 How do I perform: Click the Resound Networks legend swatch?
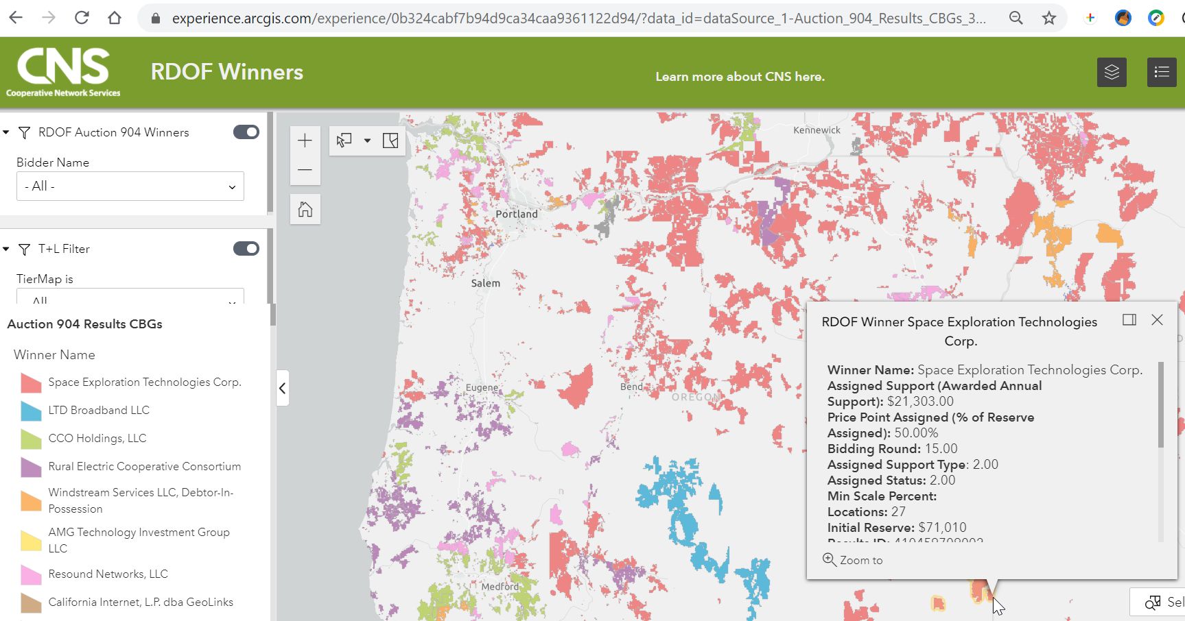31,574
